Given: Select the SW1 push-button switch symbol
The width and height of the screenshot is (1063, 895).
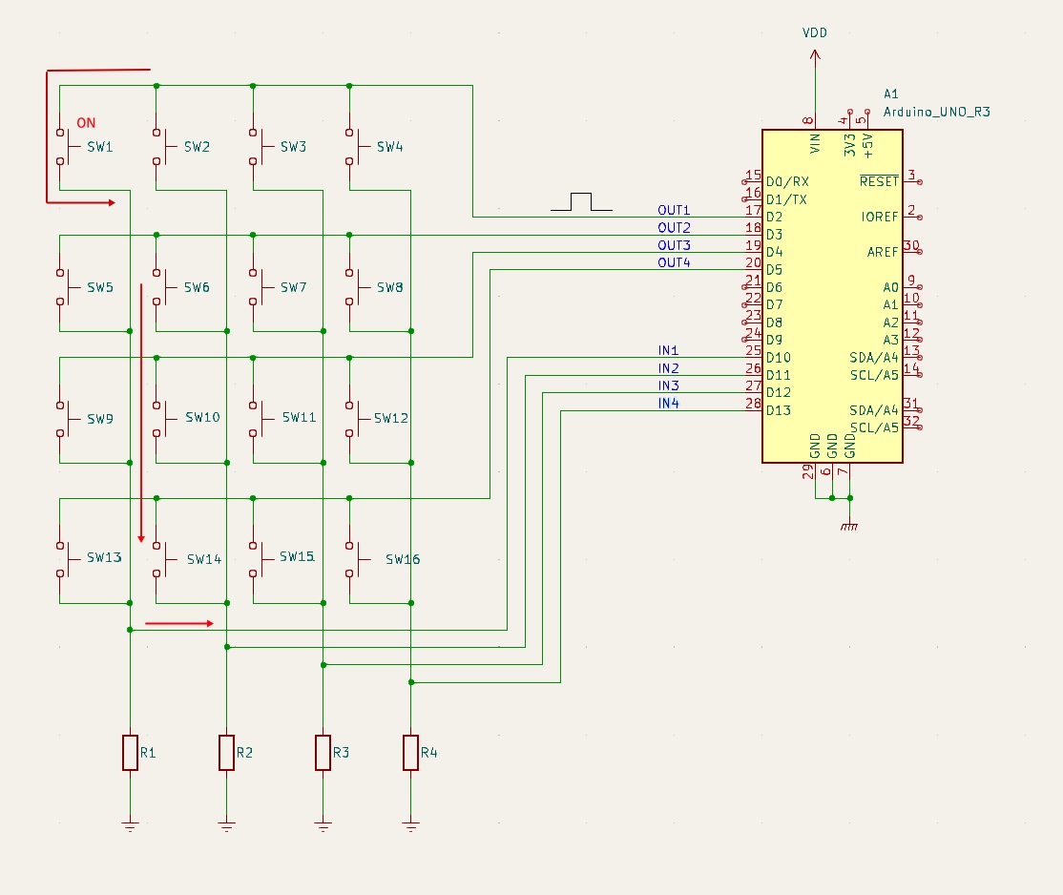Looking at the screenshot, I should pos(63,147).
